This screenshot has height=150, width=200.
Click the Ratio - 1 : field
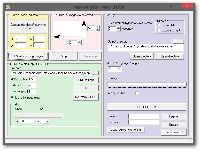coord(32,85)
